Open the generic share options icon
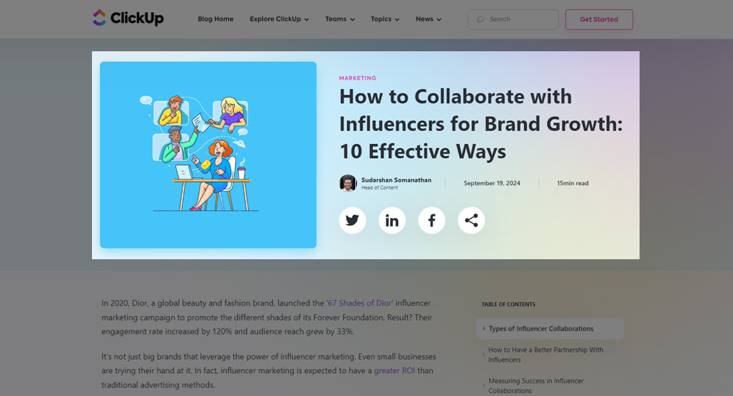 (x=471, y=220)
